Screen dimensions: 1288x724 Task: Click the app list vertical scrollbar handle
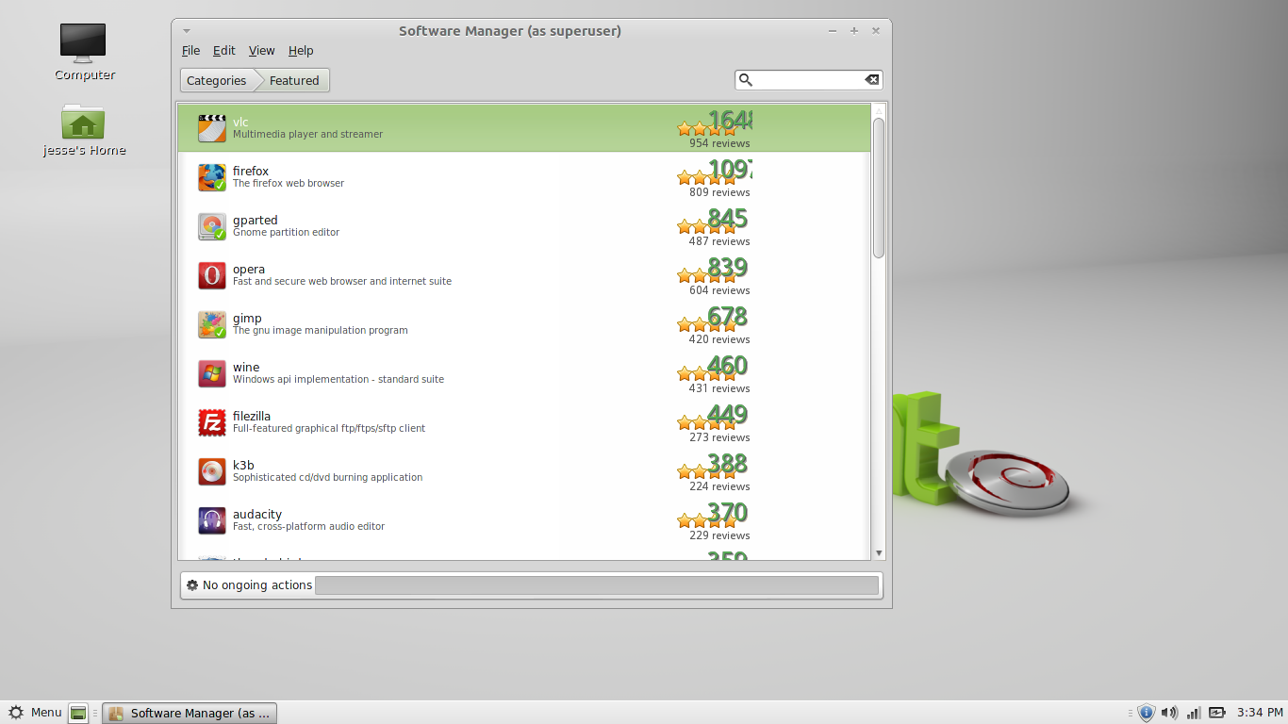coord(879,188)
